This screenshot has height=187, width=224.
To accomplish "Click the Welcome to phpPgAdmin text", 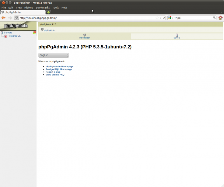I will pos(52,61).
